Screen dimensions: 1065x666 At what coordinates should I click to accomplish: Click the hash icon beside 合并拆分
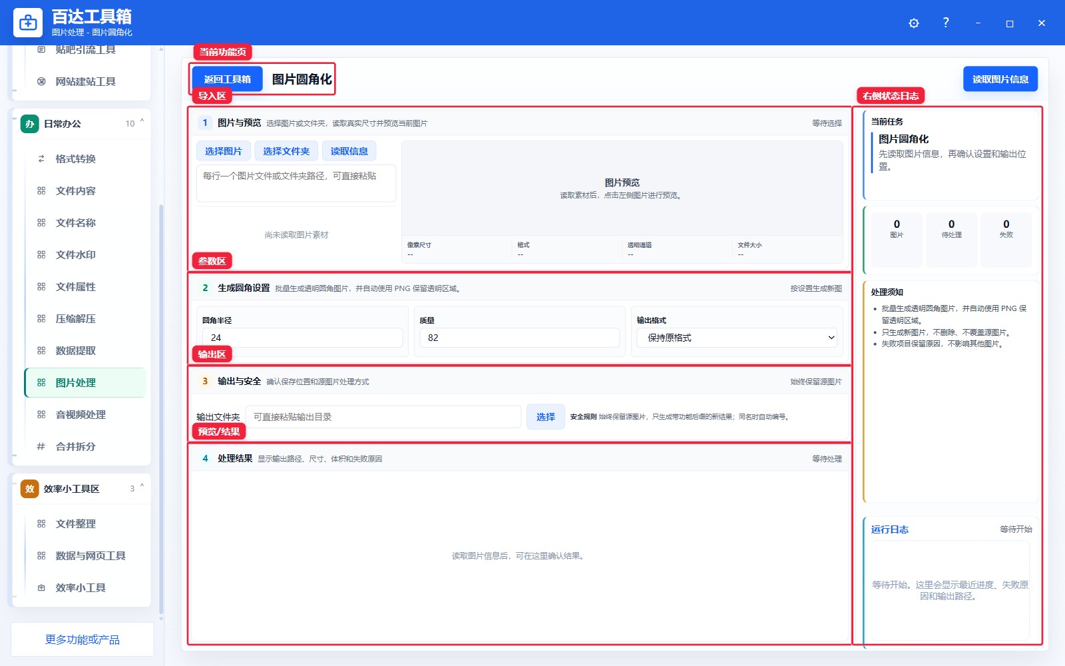(41, 446)
